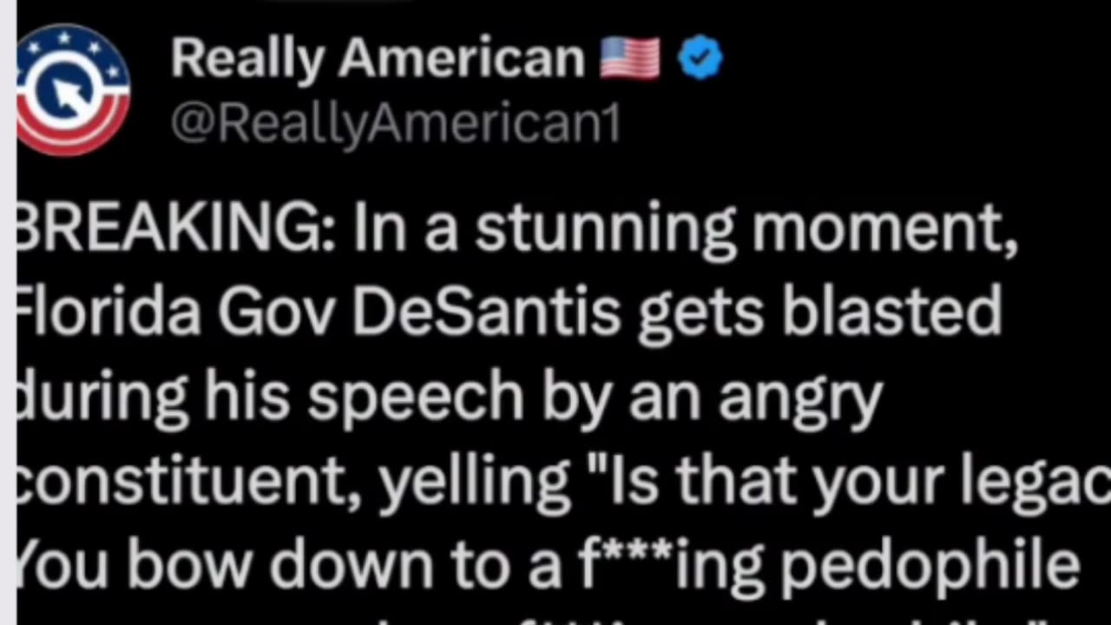Click the Really American profile avatar
The image size is (1111, 625).
pos(73,89)
